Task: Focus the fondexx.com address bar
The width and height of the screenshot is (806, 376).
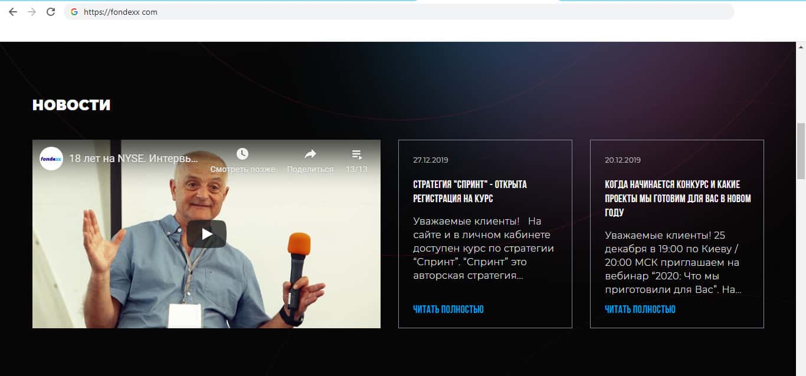Action: tap(399, 12)
